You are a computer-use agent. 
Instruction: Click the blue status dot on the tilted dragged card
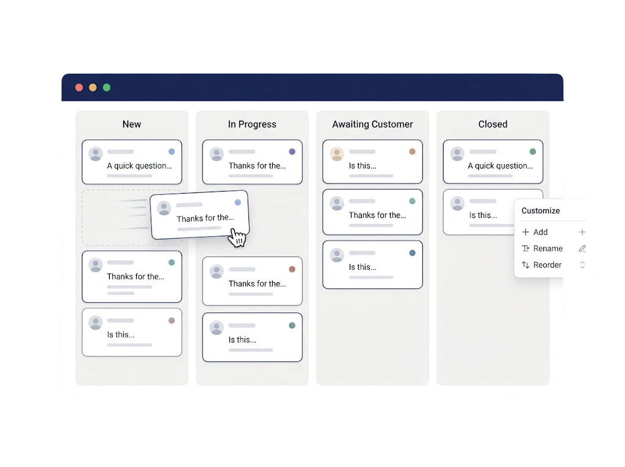[237, 202]
